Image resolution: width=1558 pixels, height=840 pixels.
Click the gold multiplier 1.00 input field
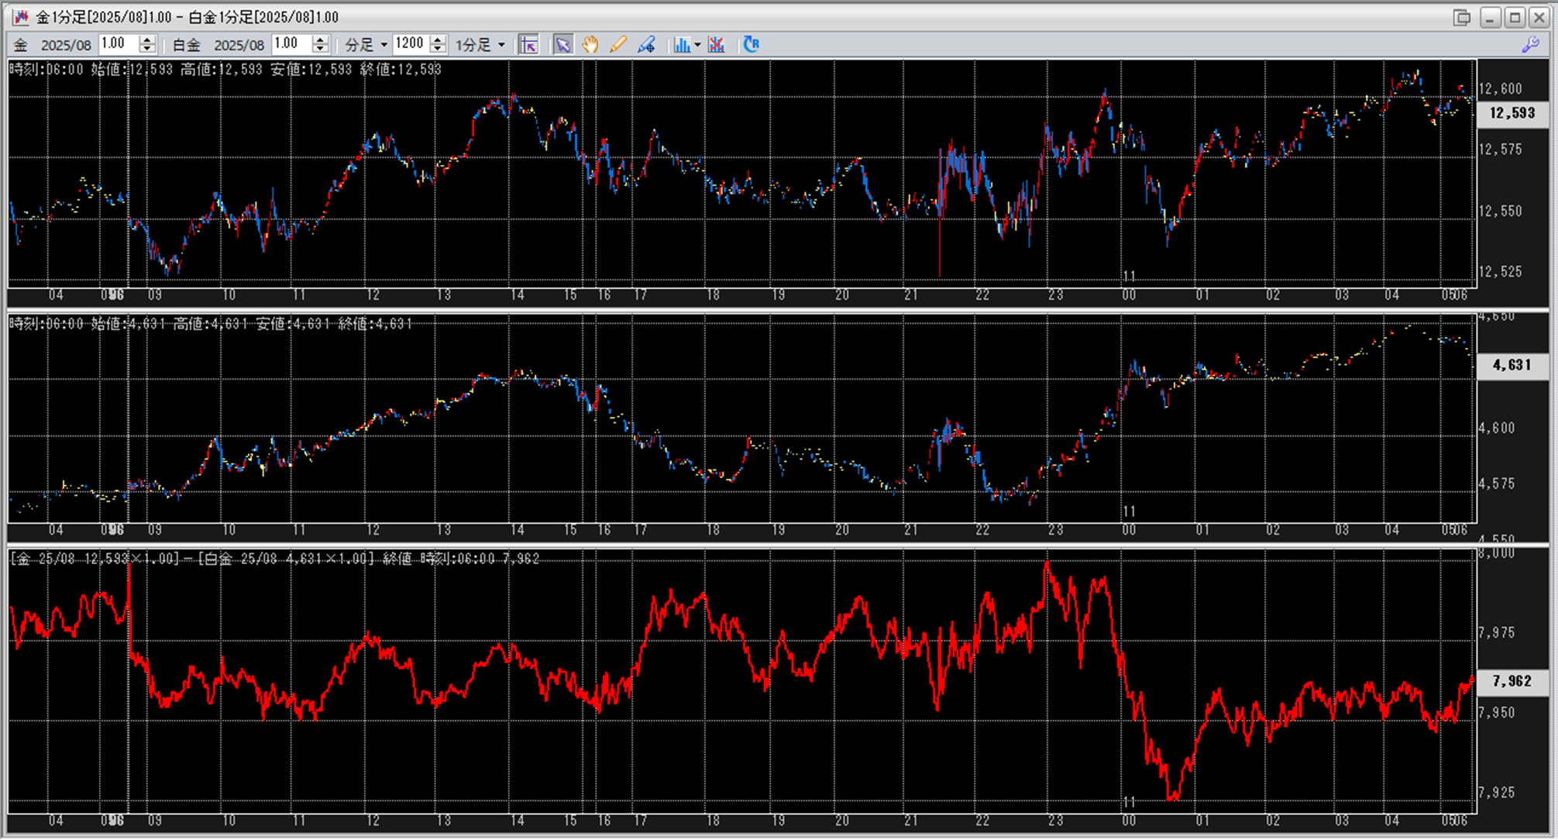click(x=119, y=44)
